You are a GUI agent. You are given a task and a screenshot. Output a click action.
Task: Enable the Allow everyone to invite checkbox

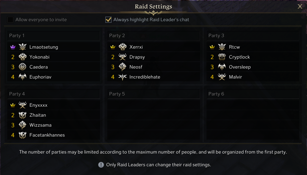click(10, 20)
